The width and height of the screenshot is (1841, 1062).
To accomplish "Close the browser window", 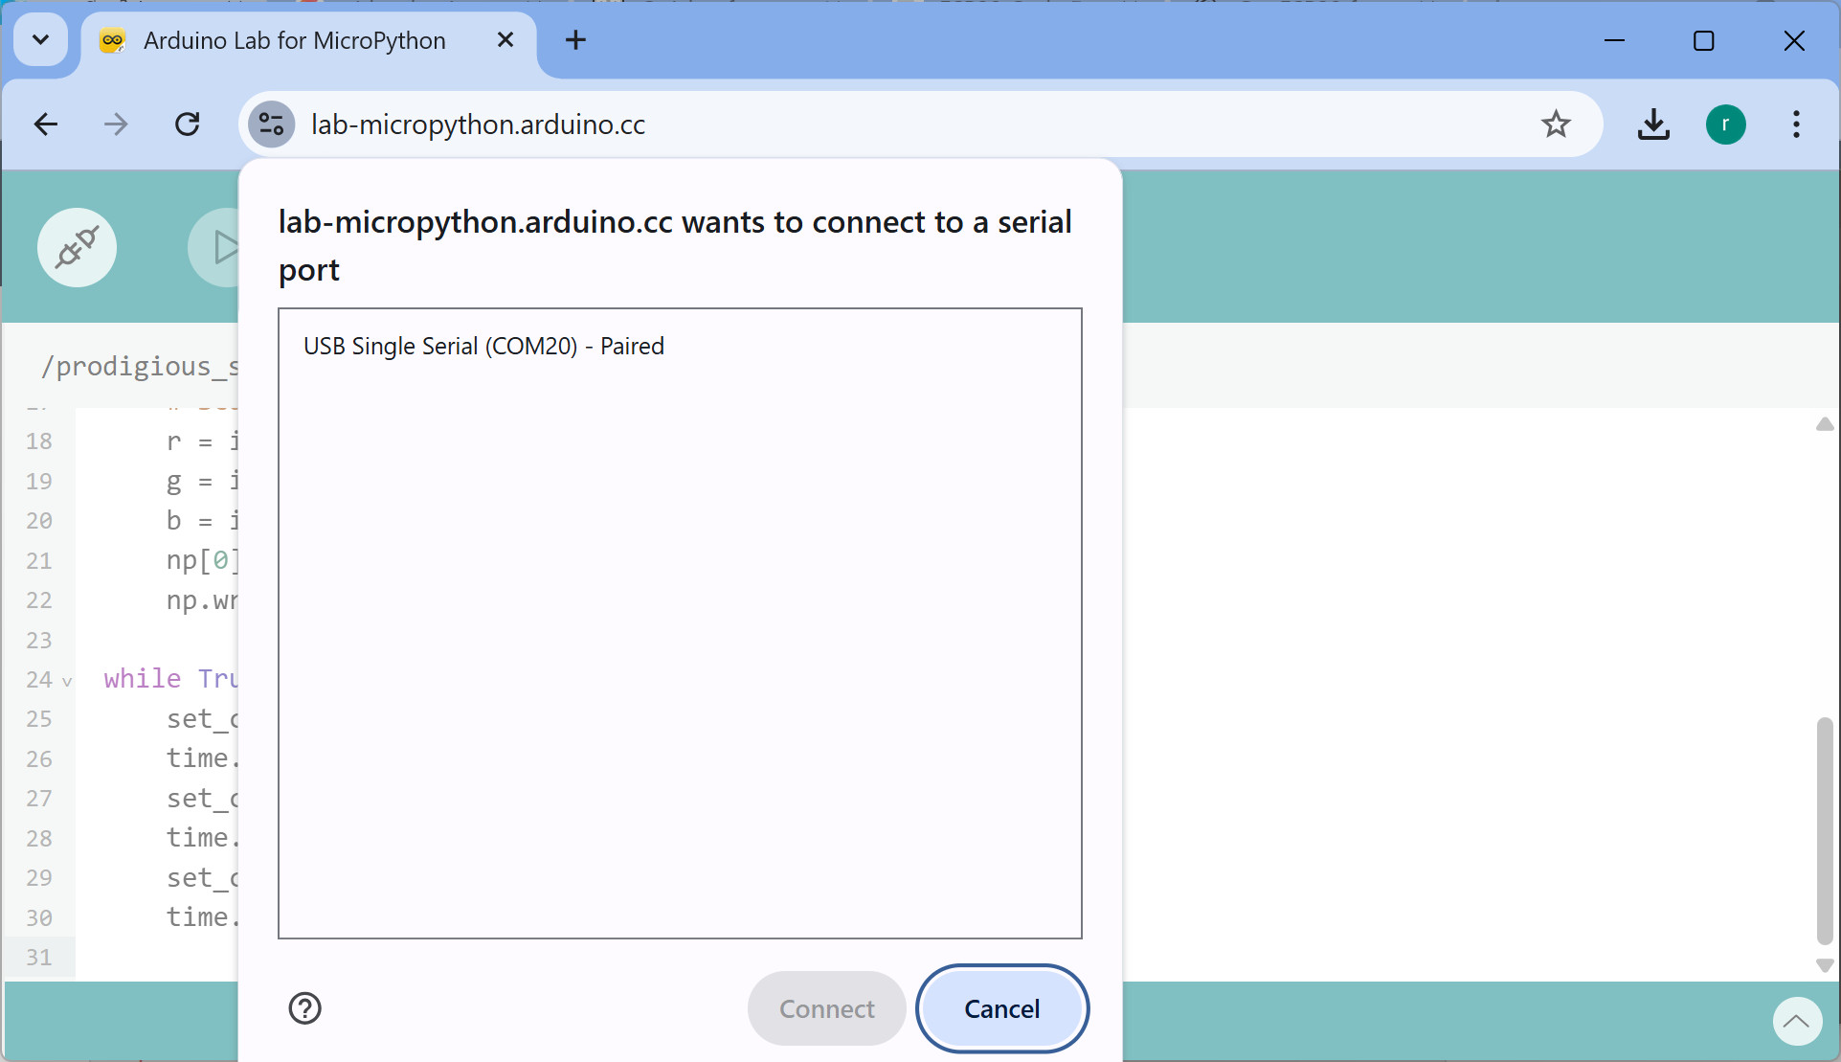I will click(x=1794, y=40).
